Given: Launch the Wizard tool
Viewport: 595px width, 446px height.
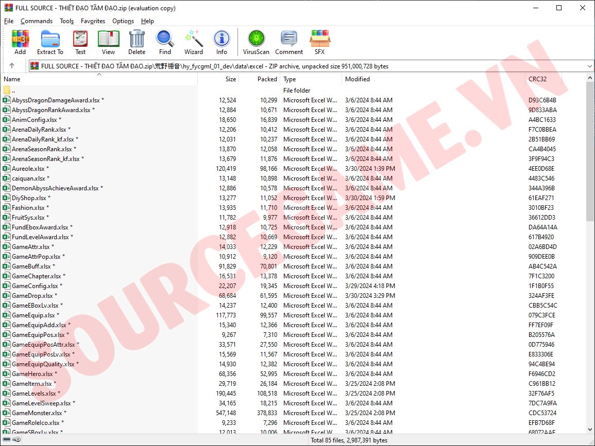Looking at the screenshot, I should tap(194, 42).
